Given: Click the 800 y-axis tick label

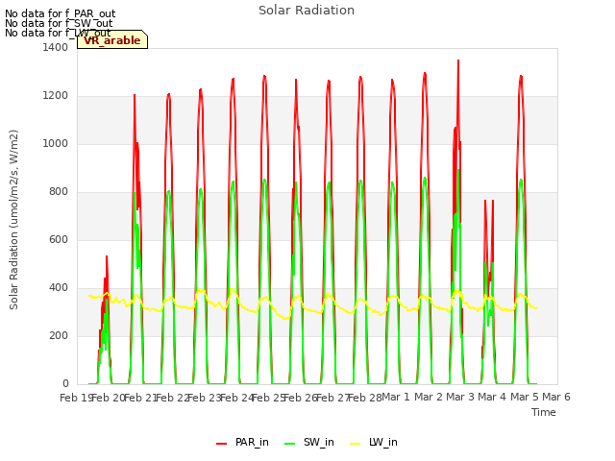Looking at the screenshot, I should coord(59,192).
